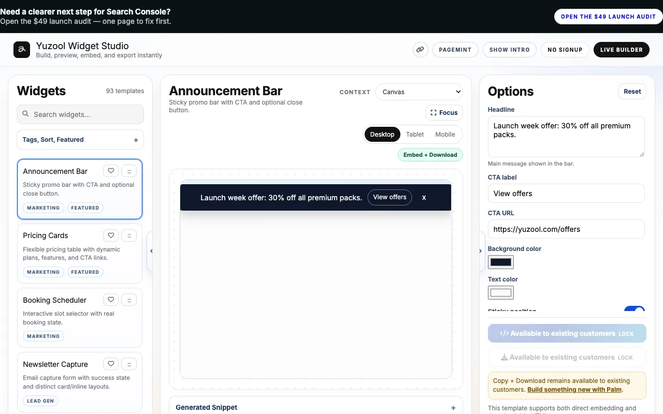Switch preview to Desktop

point(382,134)
